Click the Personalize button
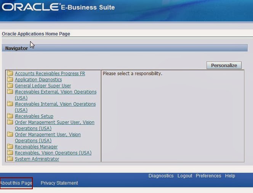The width and height of the screenshot is (253, 193). click(224, 65)
